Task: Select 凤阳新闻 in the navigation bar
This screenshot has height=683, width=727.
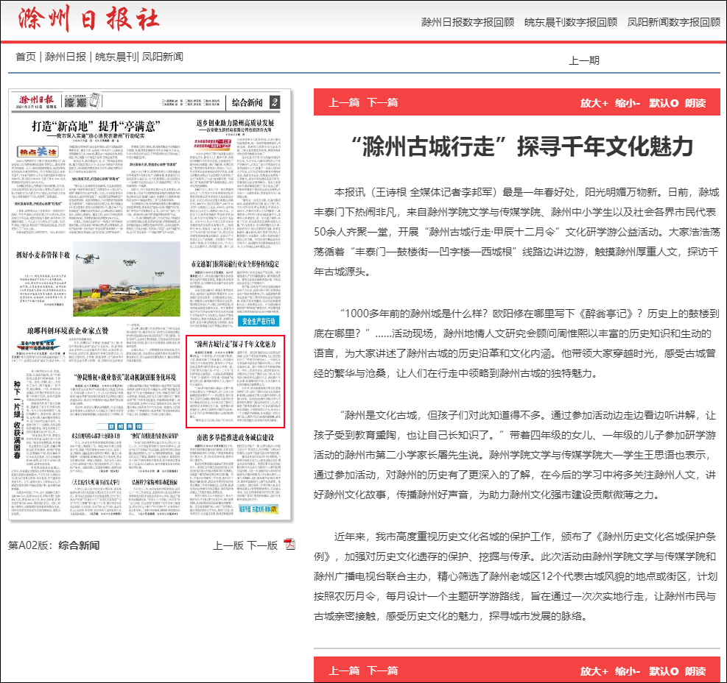Action: pyautogui.click(x=162, y=57)
